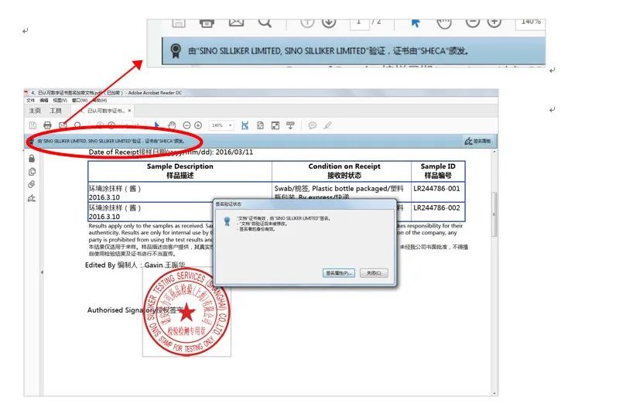The image size is (619, 407).
Task: Open the 帮助(H) menu
Action: pyautogui.click(x=99, y=101)
